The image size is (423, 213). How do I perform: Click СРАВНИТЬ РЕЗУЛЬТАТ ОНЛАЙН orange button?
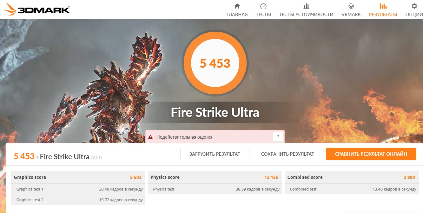tap(371, 154)
